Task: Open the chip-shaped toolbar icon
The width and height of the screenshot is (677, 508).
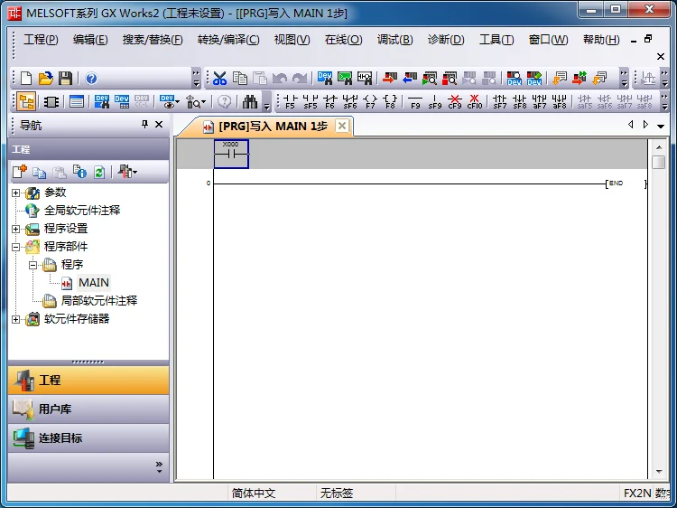Action: pos(51,102)
